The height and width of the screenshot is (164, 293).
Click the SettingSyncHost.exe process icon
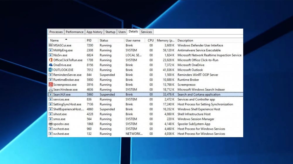point(51,104)
